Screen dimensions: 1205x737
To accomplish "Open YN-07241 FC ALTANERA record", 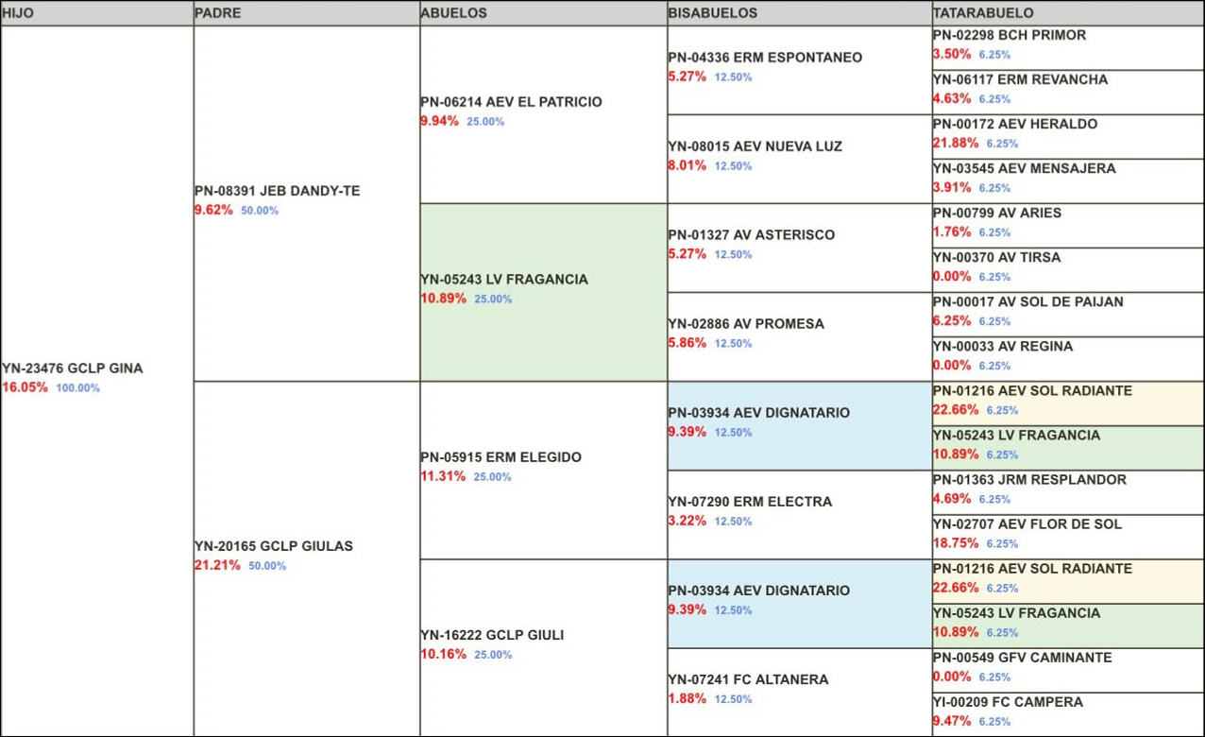I will [x=799, y=692].
